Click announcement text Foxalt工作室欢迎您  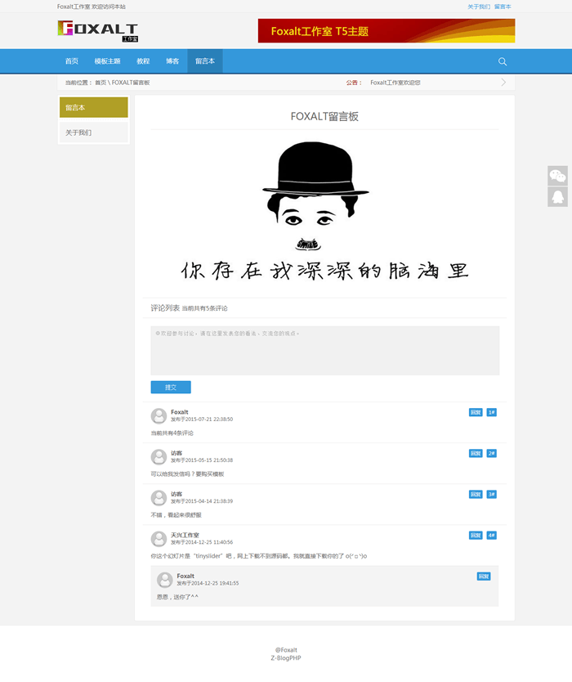pos(395,83)
